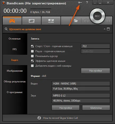
Task: Click the F12 hotkey input field
Action: click(x=95, y=46)
